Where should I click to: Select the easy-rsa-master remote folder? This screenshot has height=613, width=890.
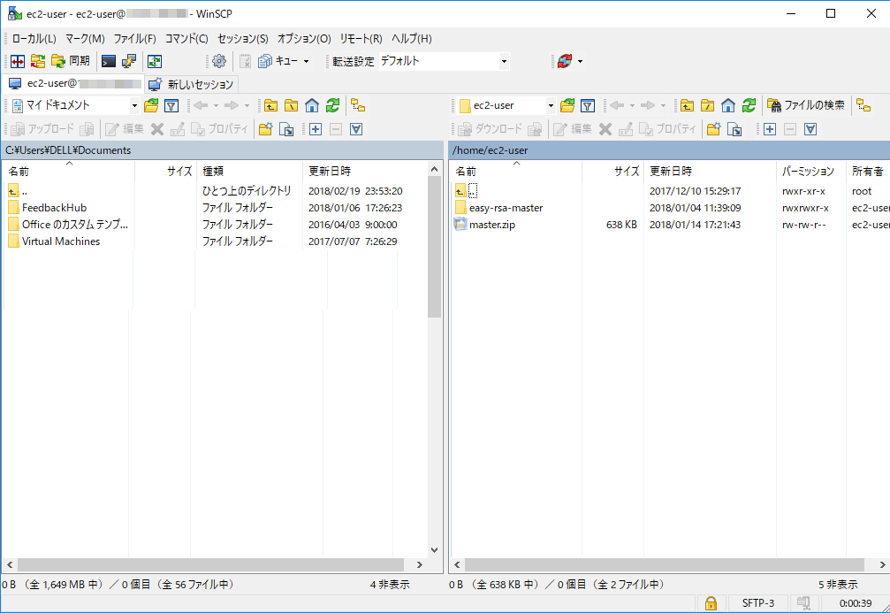pos(506,208)
